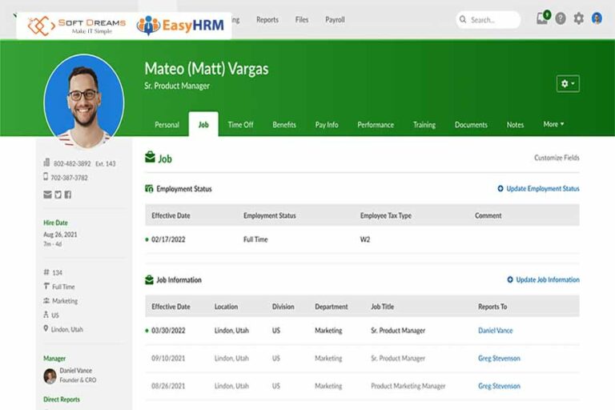
Task: Open the gear actions dropdown on profile header
Action: (x=568, y=84)
